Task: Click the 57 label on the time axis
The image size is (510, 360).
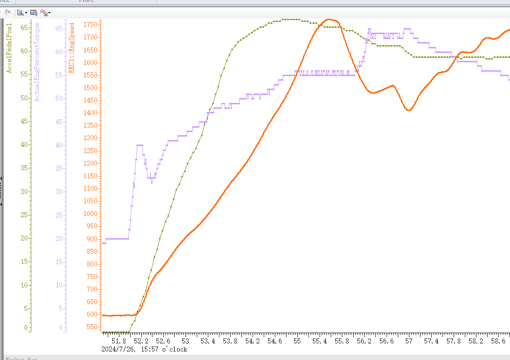Action: click(x=409, y=341)
